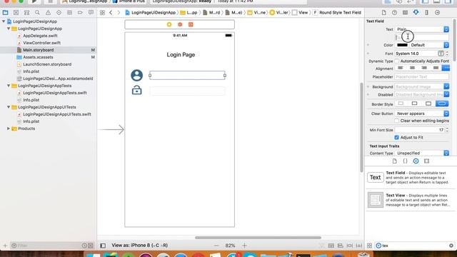Image resolution: width=457 pixels, height=257 pixels.
Task: Open the Clear Button Never appears dropdown
Action: (422, 114)
